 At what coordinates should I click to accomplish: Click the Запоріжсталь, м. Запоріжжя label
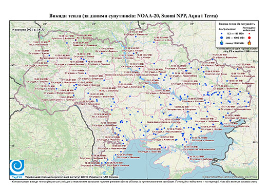(179, 109)
